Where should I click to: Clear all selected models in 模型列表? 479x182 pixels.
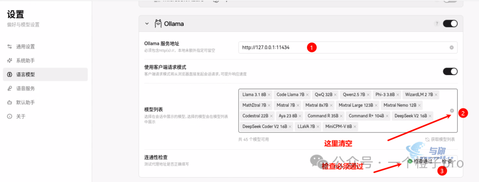[x=452, y=111]
